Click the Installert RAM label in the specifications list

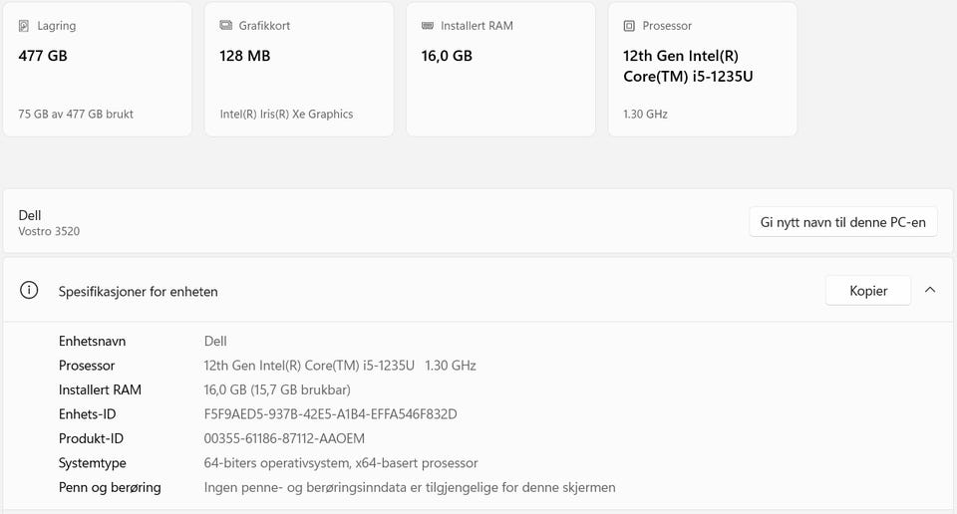tap(100, 389)
